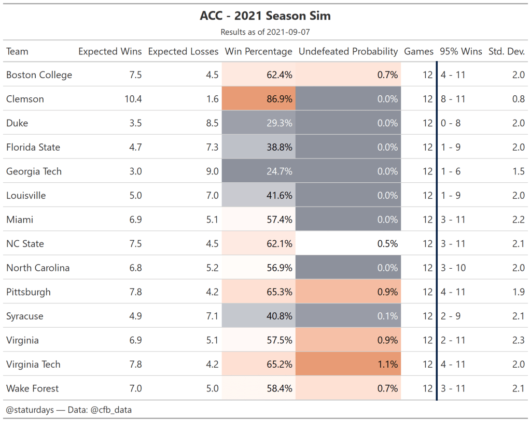Image resolution: width=531 pixels, height=422 pixels.
Task: Click the 95% Wins column header
Action: pyautogui.click(x=460, y=51)
